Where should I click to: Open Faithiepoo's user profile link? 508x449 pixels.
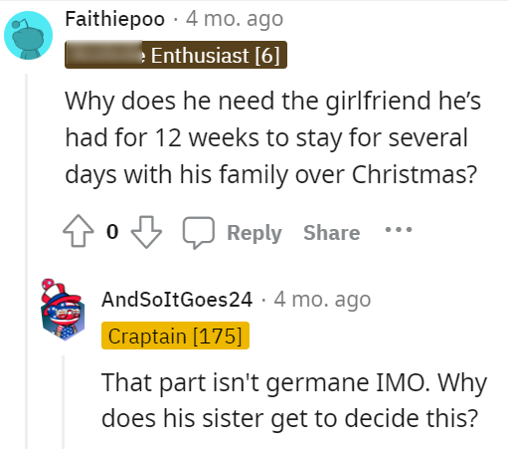pos(115,19)
